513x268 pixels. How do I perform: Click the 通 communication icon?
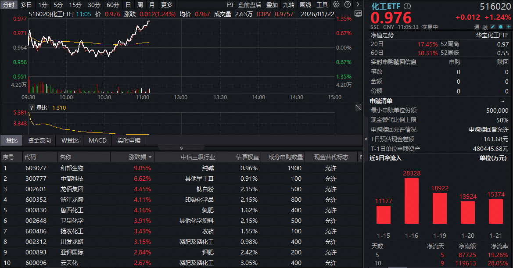pos(477,27)
